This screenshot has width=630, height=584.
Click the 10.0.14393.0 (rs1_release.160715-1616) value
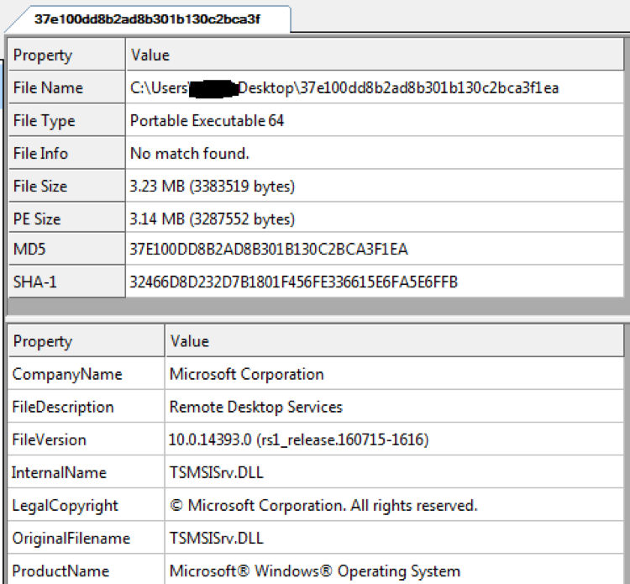[298, 439]
